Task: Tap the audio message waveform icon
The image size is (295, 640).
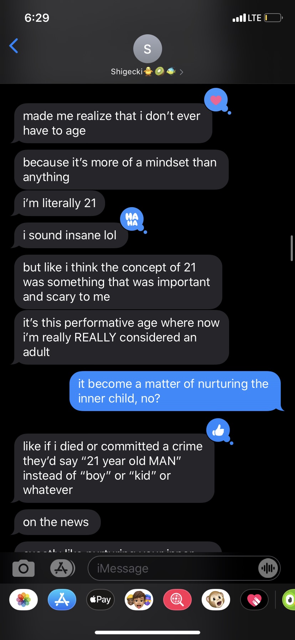Action: tap(268, 568)
